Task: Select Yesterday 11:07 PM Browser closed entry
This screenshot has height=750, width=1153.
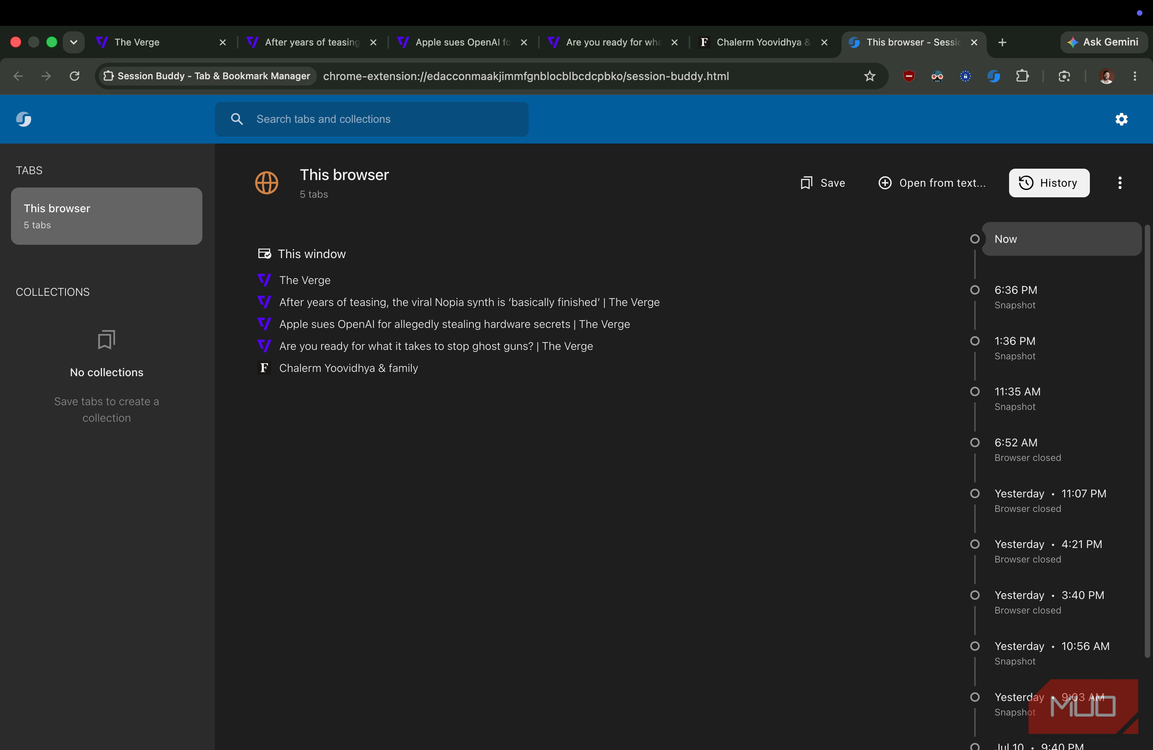Action: (1062, 501)
